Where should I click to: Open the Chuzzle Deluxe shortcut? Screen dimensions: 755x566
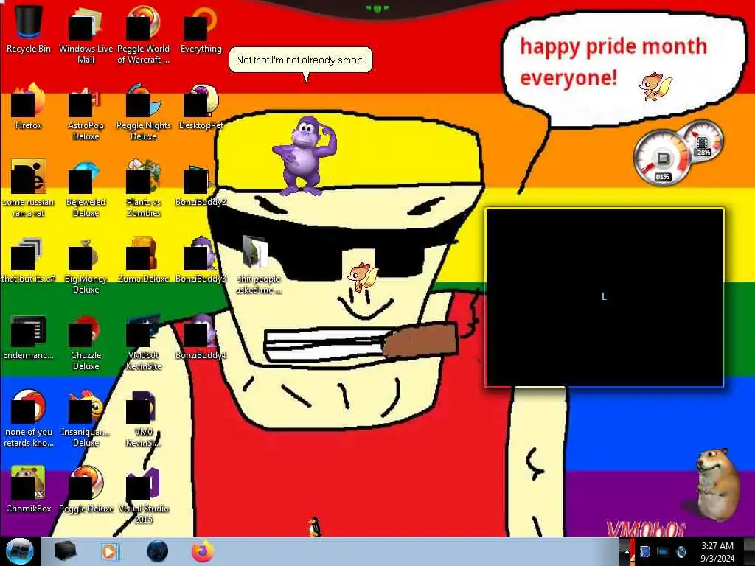[86, 342]
